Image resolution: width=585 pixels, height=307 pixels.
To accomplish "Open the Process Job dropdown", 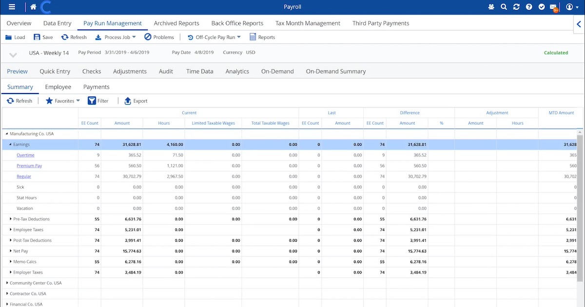I will click(x=116, y=37).
